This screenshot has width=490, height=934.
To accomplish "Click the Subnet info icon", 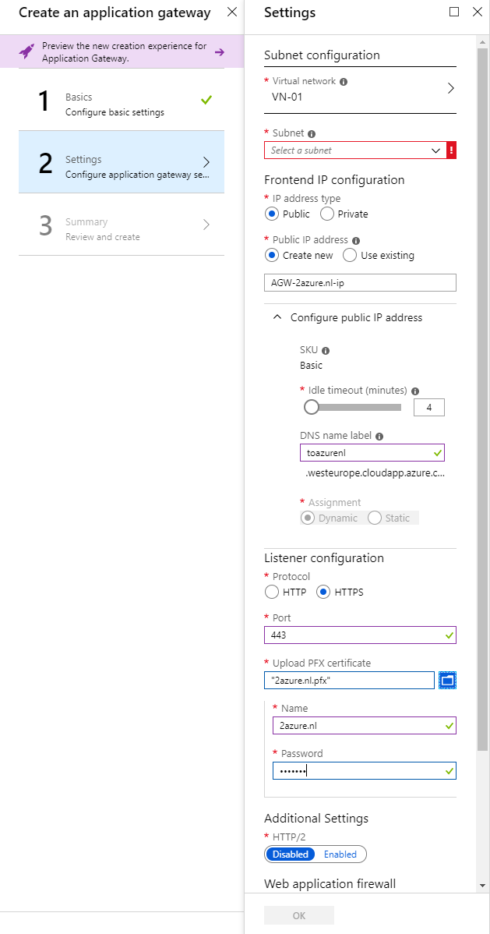I will [x=312, y=134].
